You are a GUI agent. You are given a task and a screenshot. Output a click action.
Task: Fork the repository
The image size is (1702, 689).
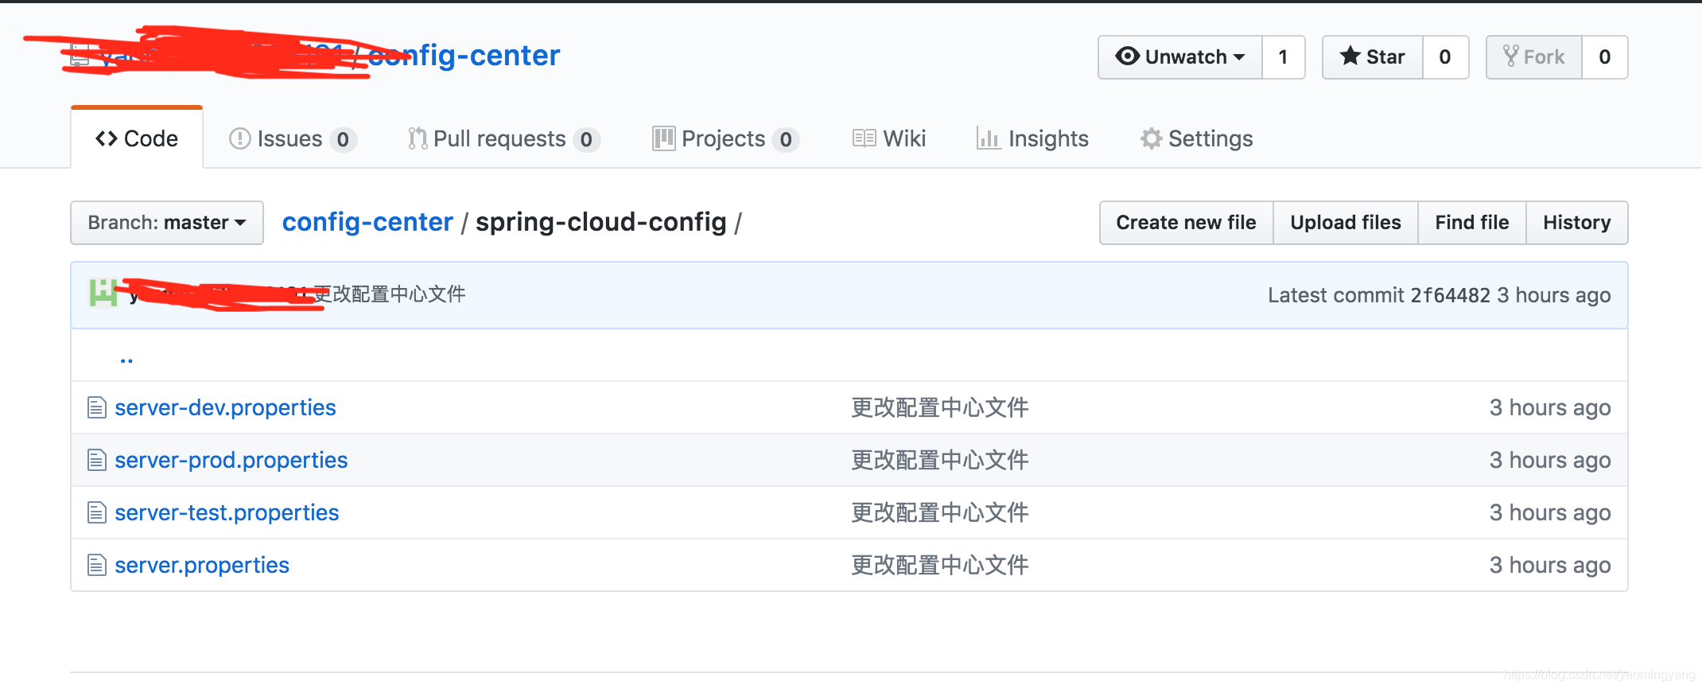click(1534, 57)
